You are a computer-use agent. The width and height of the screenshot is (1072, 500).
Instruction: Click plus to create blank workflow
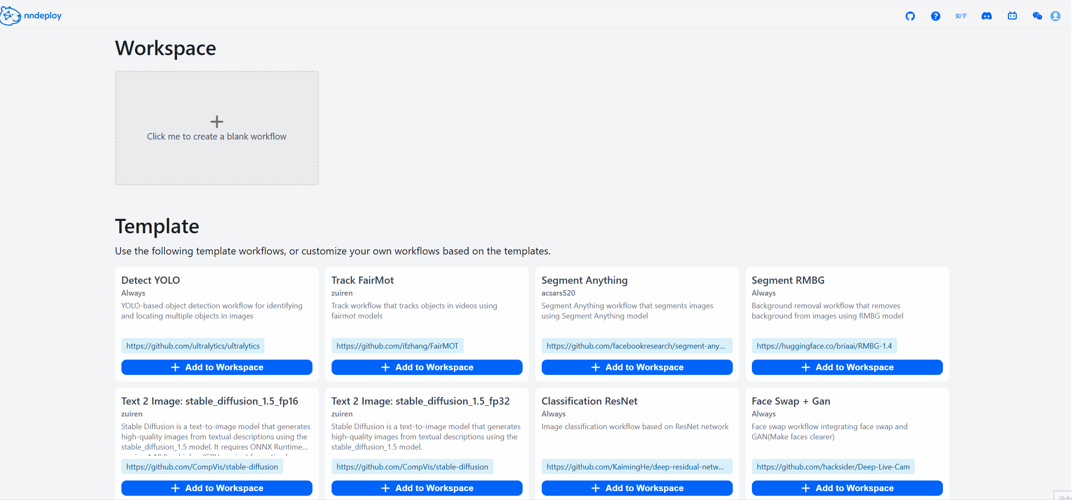click(217, 122)
